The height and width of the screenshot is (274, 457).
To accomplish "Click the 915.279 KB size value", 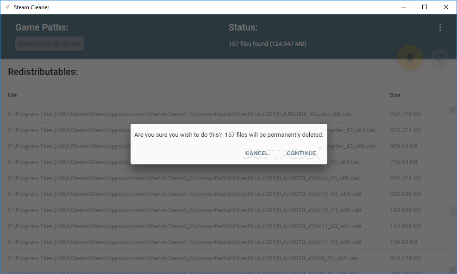I will point(405,258).
